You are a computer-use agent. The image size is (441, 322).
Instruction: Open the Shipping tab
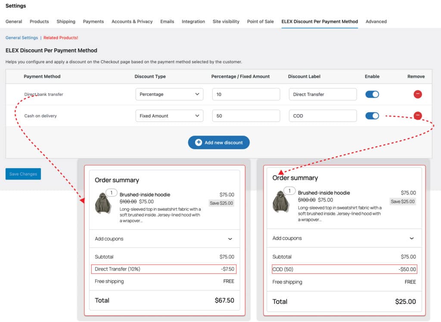click(x=66, y=22)
